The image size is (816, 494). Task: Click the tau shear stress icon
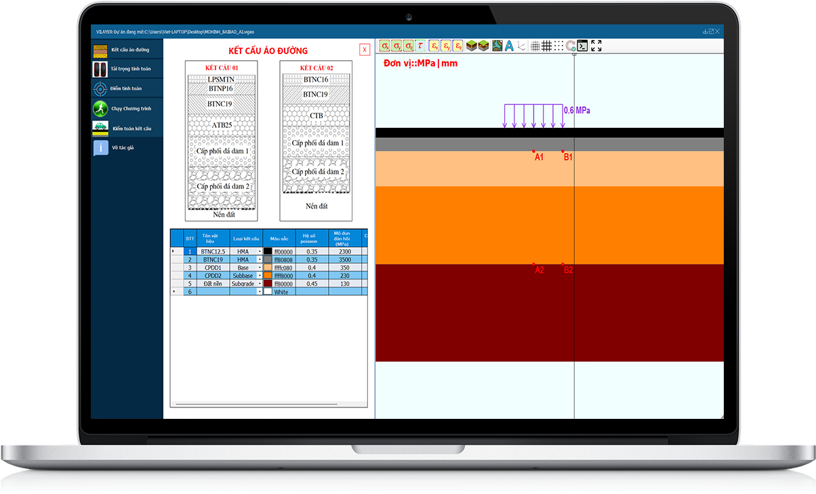coord(420,46)
